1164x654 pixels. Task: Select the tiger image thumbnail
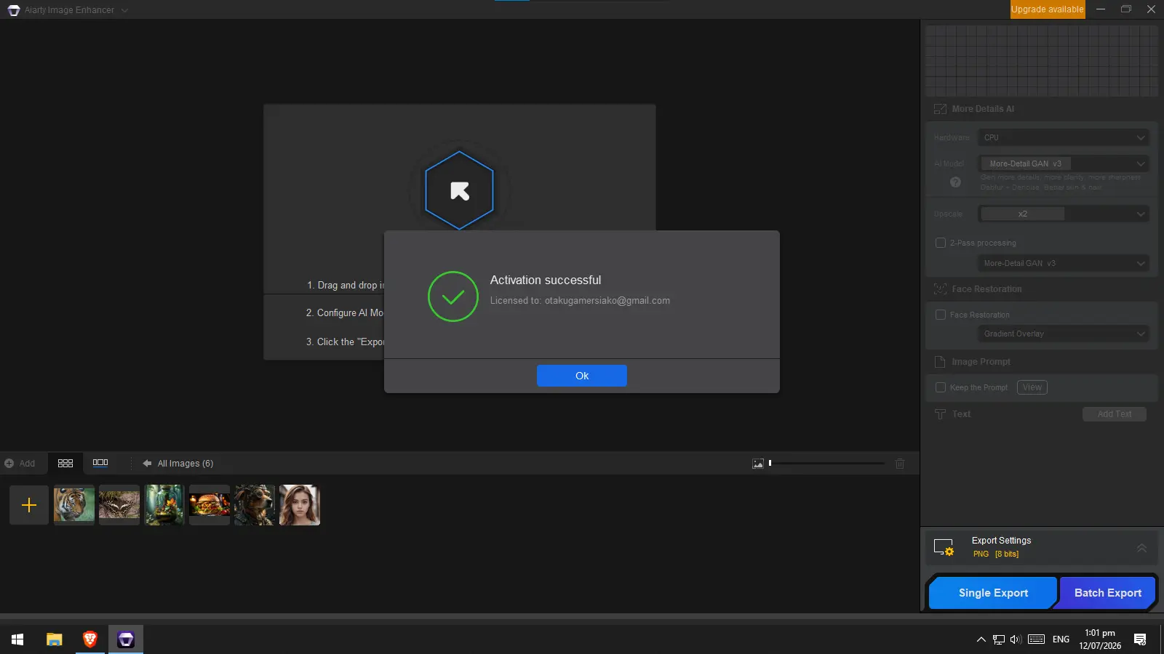(x=74, y=505)
